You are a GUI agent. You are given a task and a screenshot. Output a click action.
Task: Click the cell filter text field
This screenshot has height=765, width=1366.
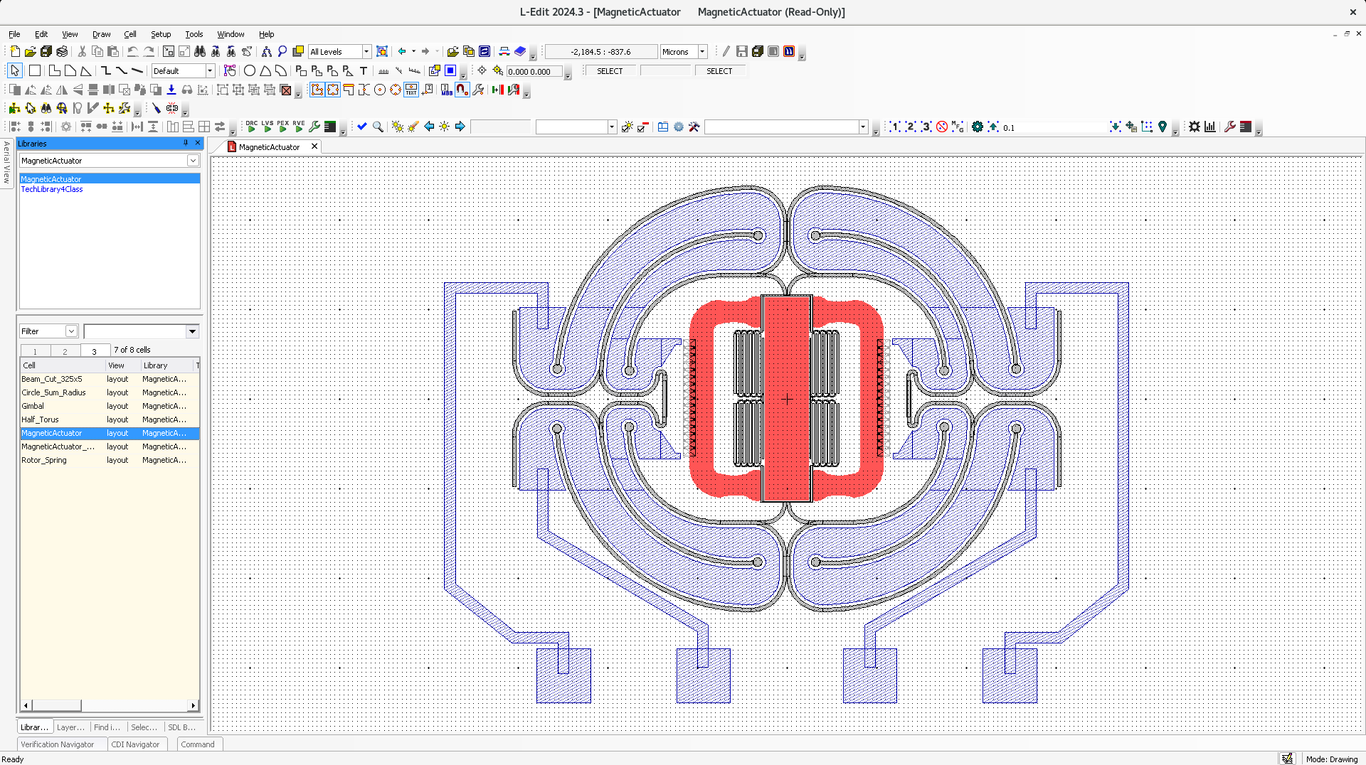tap(135, 331)
